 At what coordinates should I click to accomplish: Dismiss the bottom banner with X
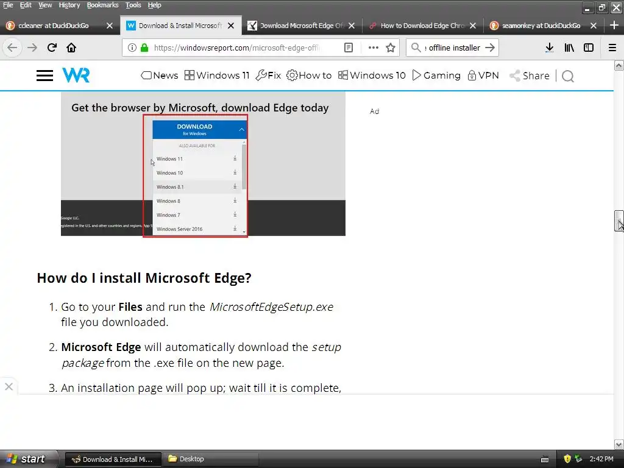pyautogui.click(x=9, y=386)
